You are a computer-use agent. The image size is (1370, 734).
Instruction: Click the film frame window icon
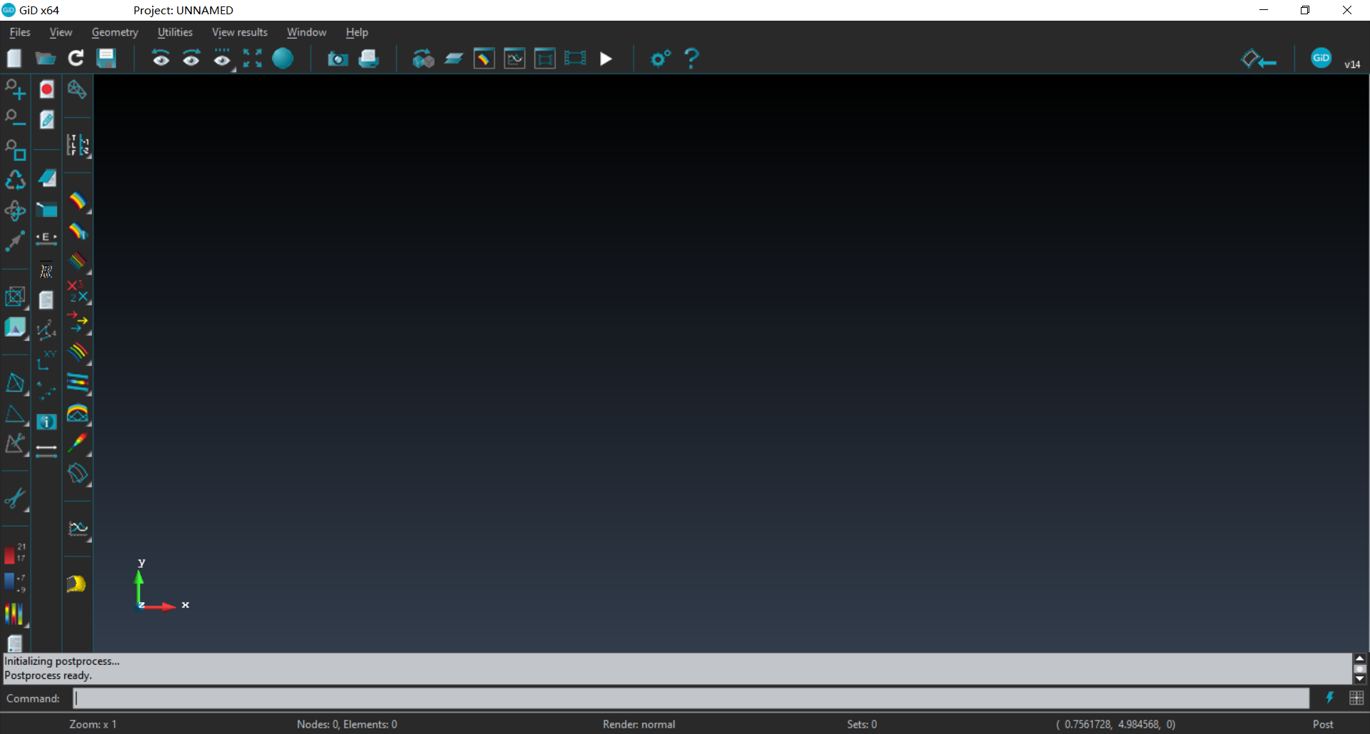pyautogui.click(x=545, y=58)
